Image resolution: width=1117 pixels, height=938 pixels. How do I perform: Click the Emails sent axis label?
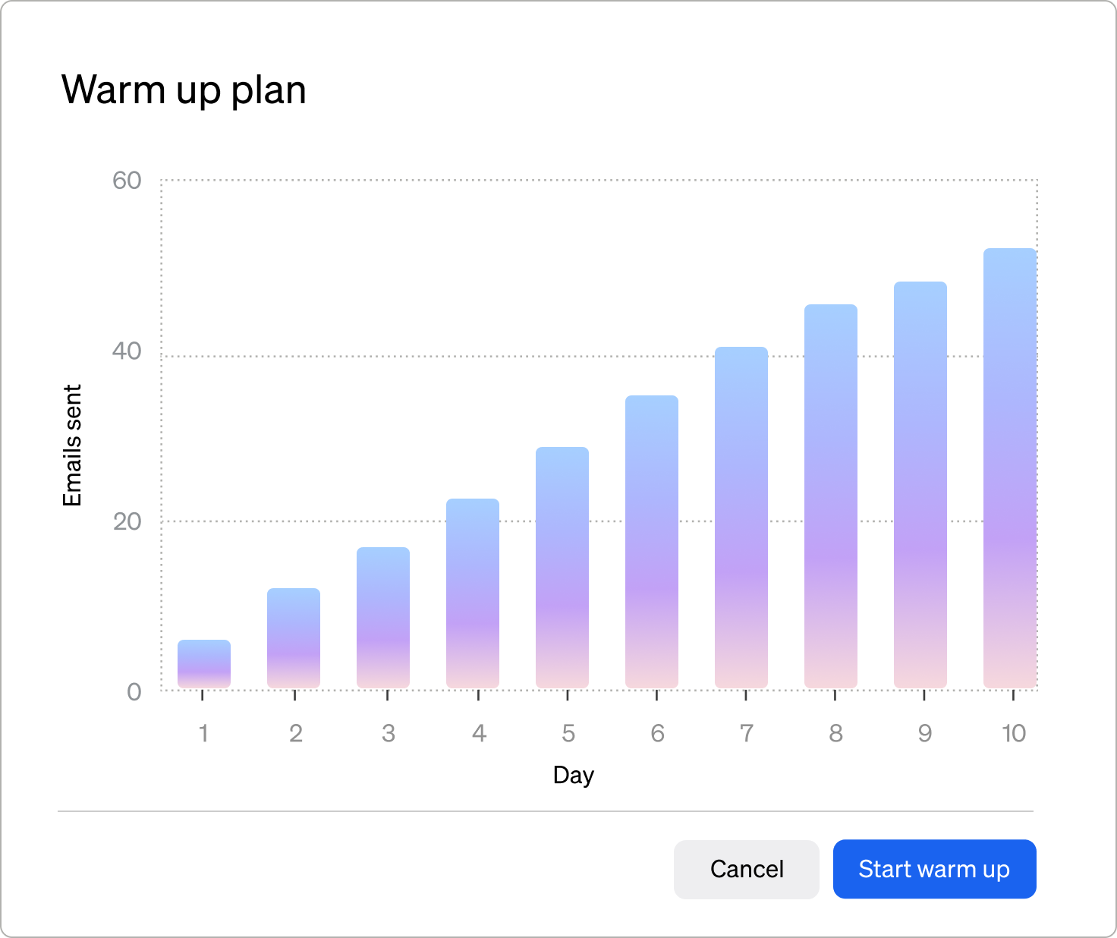click(71, 445)
